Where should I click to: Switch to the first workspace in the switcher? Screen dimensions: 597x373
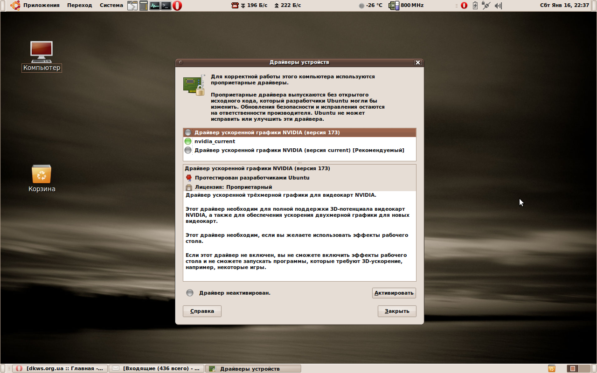(x=572, y=368)
